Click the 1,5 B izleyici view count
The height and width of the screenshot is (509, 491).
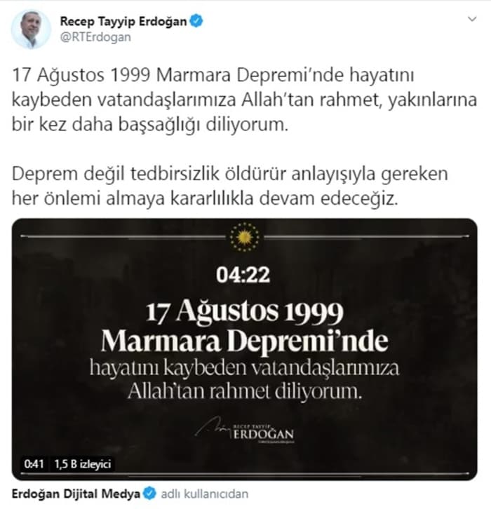[x=83, y=463]
